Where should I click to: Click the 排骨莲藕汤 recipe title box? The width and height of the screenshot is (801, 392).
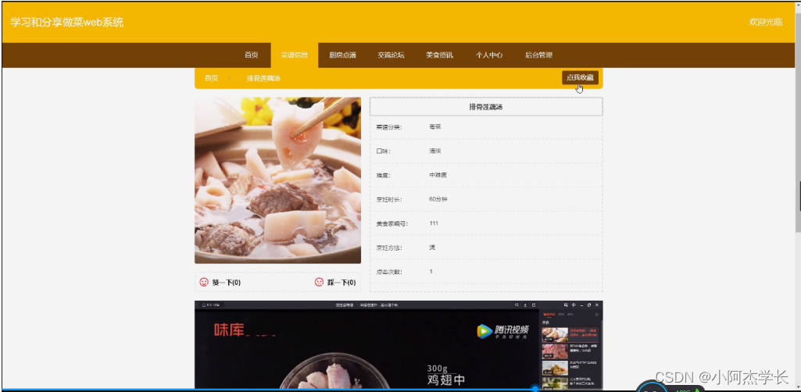point(486,107)
